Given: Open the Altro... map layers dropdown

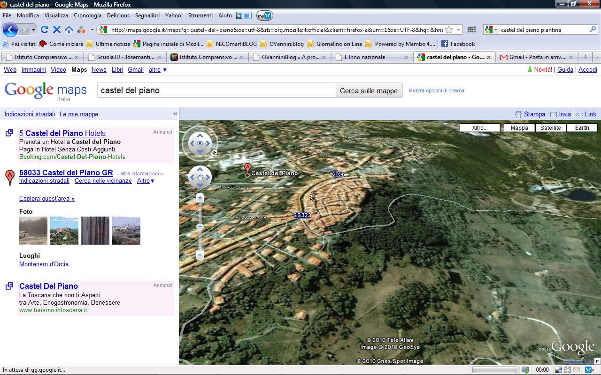Looking at the screenshot, I should click(480, 127).
